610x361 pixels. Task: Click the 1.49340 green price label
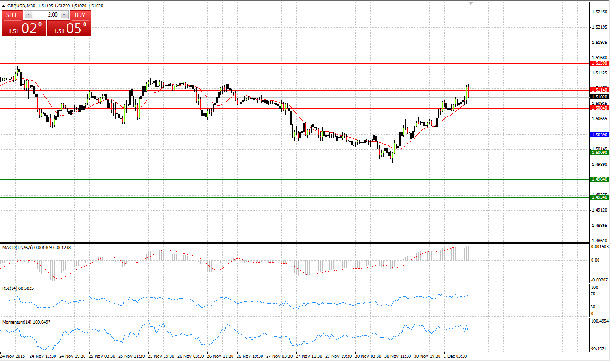pos(600,197)
